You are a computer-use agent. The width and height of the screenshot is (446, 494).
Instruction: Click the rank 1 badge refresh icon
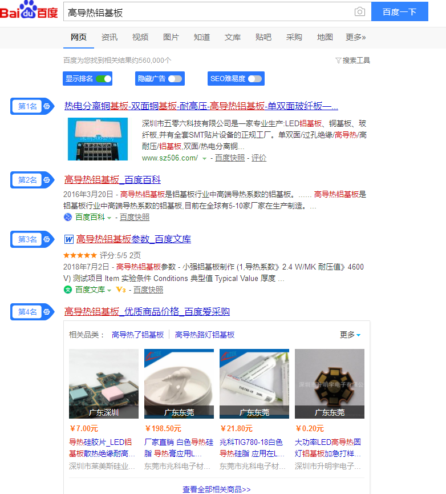(x=47, y=106)
